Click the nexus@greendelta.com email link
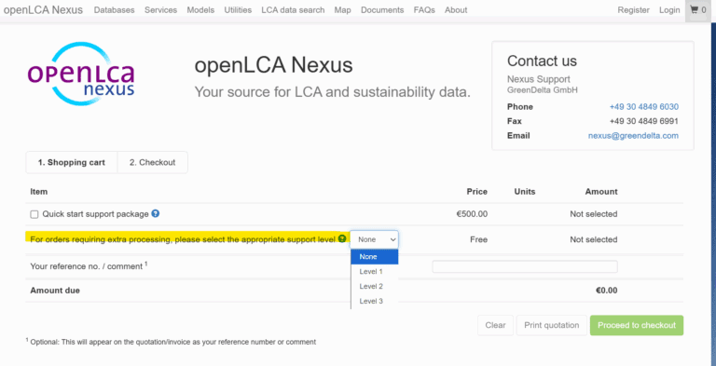 pyautogui.click(x=633, y=136)
